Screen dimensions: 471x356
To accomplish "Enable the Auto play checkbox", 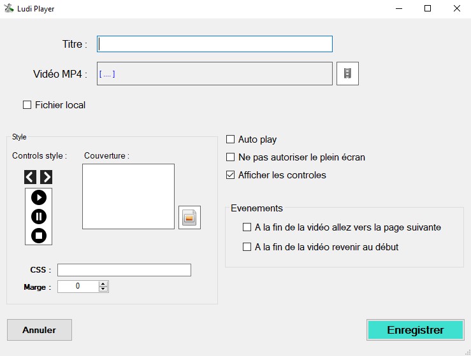I will [x=231, y=139].
